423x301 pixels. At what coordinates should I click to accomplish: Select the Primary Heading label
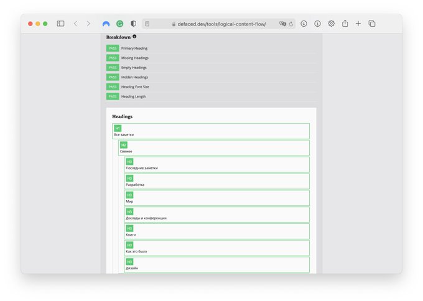pos(134,49)
